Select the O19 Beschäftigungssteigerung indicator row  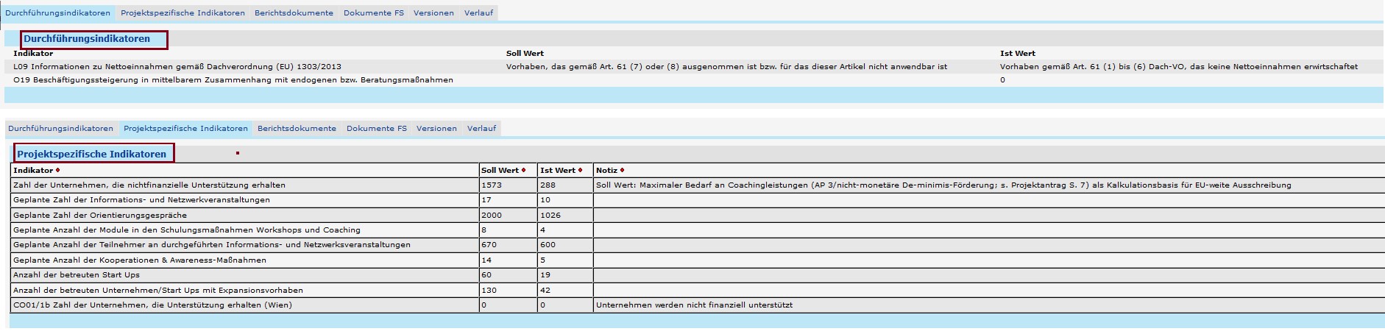point(233,79)
